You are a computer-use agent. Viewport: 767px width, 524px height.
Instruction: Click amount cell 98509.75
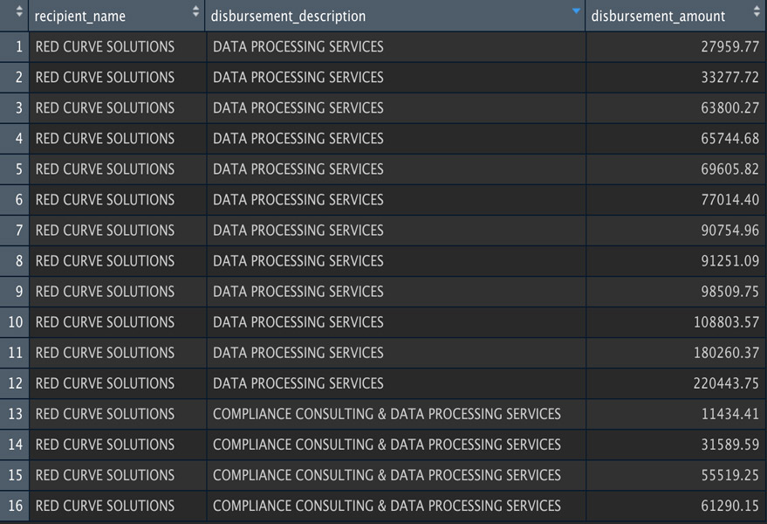675,292
